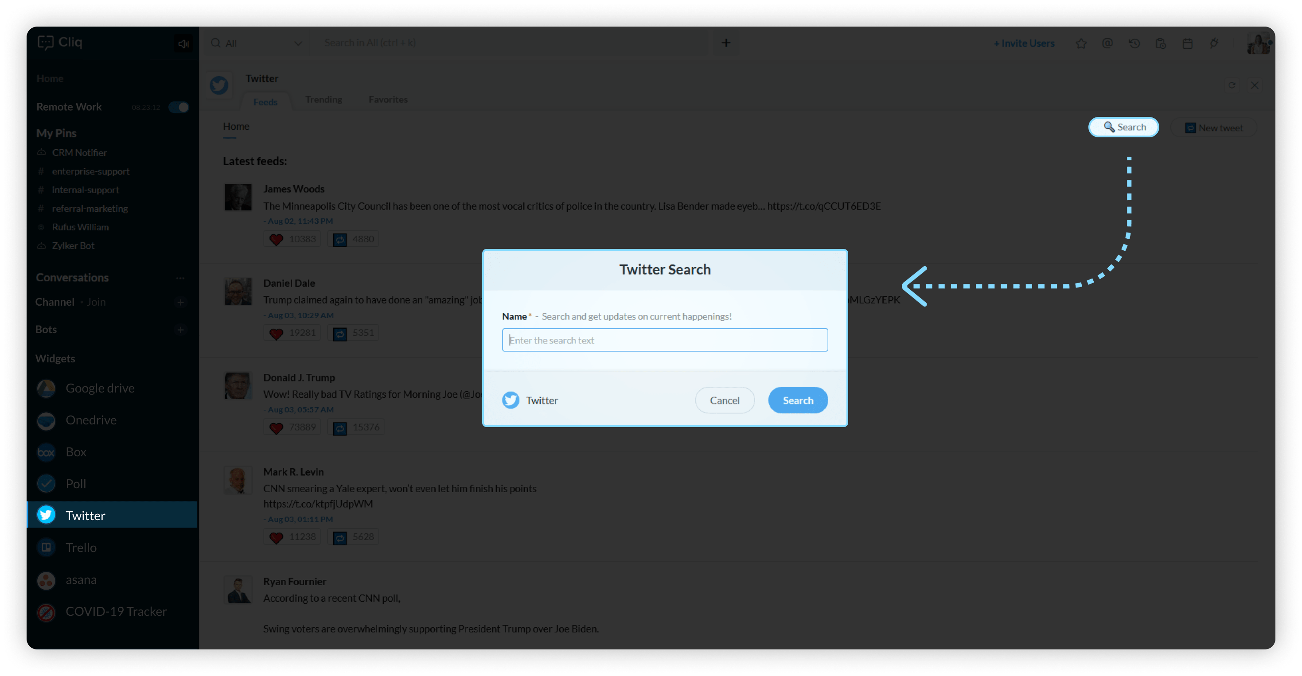Toggle the Remote Work switch
Screen dimensions: 1302x676
coord(179,107)
